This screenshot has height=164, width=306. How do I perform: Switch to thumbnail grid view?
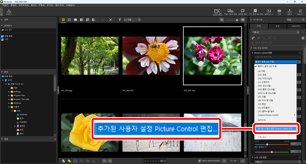[x=63, y=20]
